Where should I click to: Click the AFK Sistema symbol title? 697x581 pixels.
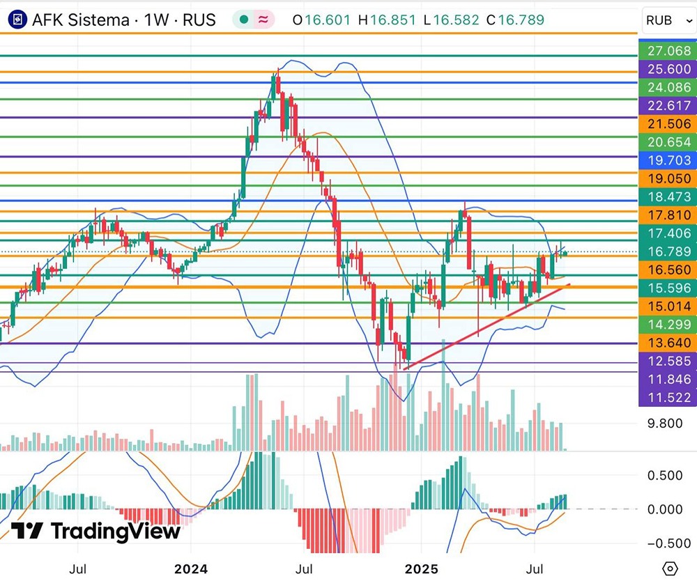(124, 20)
